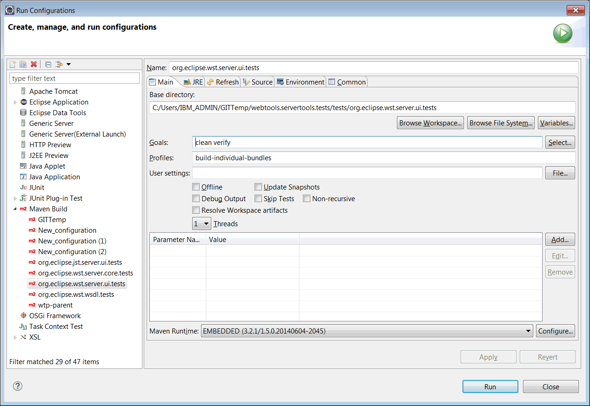Expand the Eclipse Application tree node

[15, 102]
